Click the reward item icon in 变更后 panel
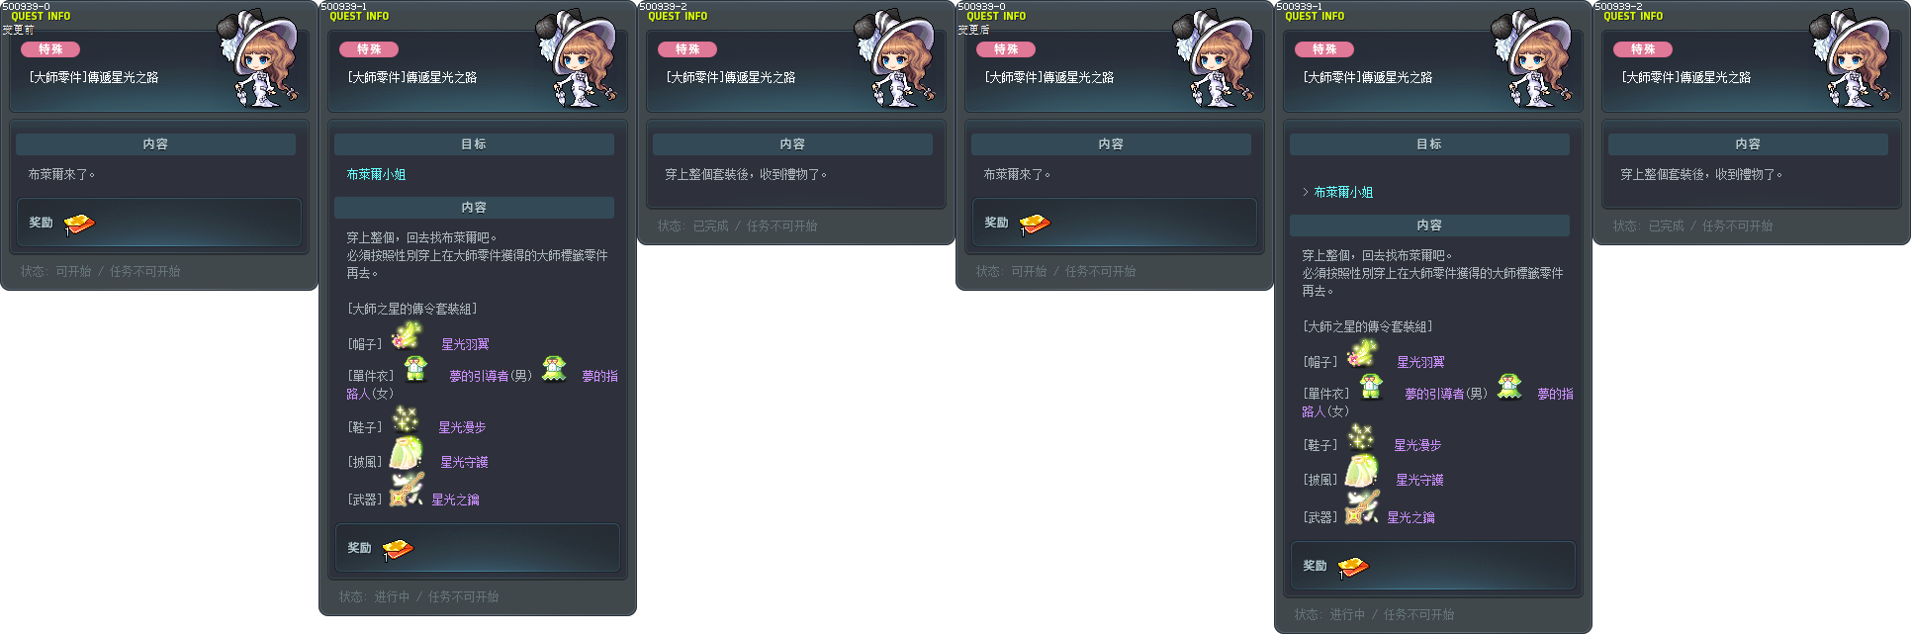This screenshot has width=1911, height=634. 1035,224
